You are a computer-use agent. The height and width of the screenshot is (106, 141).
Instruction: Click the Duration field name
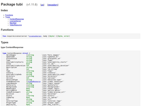pos(10,94)
